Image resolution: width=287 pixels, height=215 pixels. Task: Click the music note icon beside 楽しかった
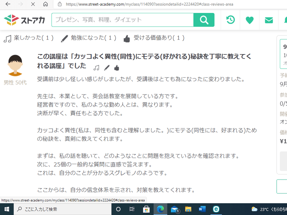click(x=8, y=38)
